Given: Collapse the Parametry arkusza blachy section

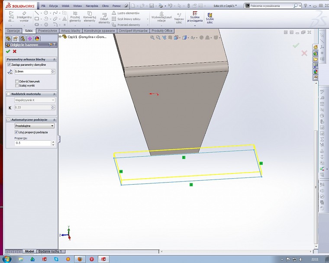Looking at the screenshot, I should 54,59.
